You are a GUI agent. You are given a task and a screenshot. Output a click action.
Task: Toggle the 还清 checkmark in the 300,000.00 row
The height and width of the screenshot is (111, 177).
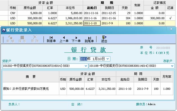tap(170, 18)
